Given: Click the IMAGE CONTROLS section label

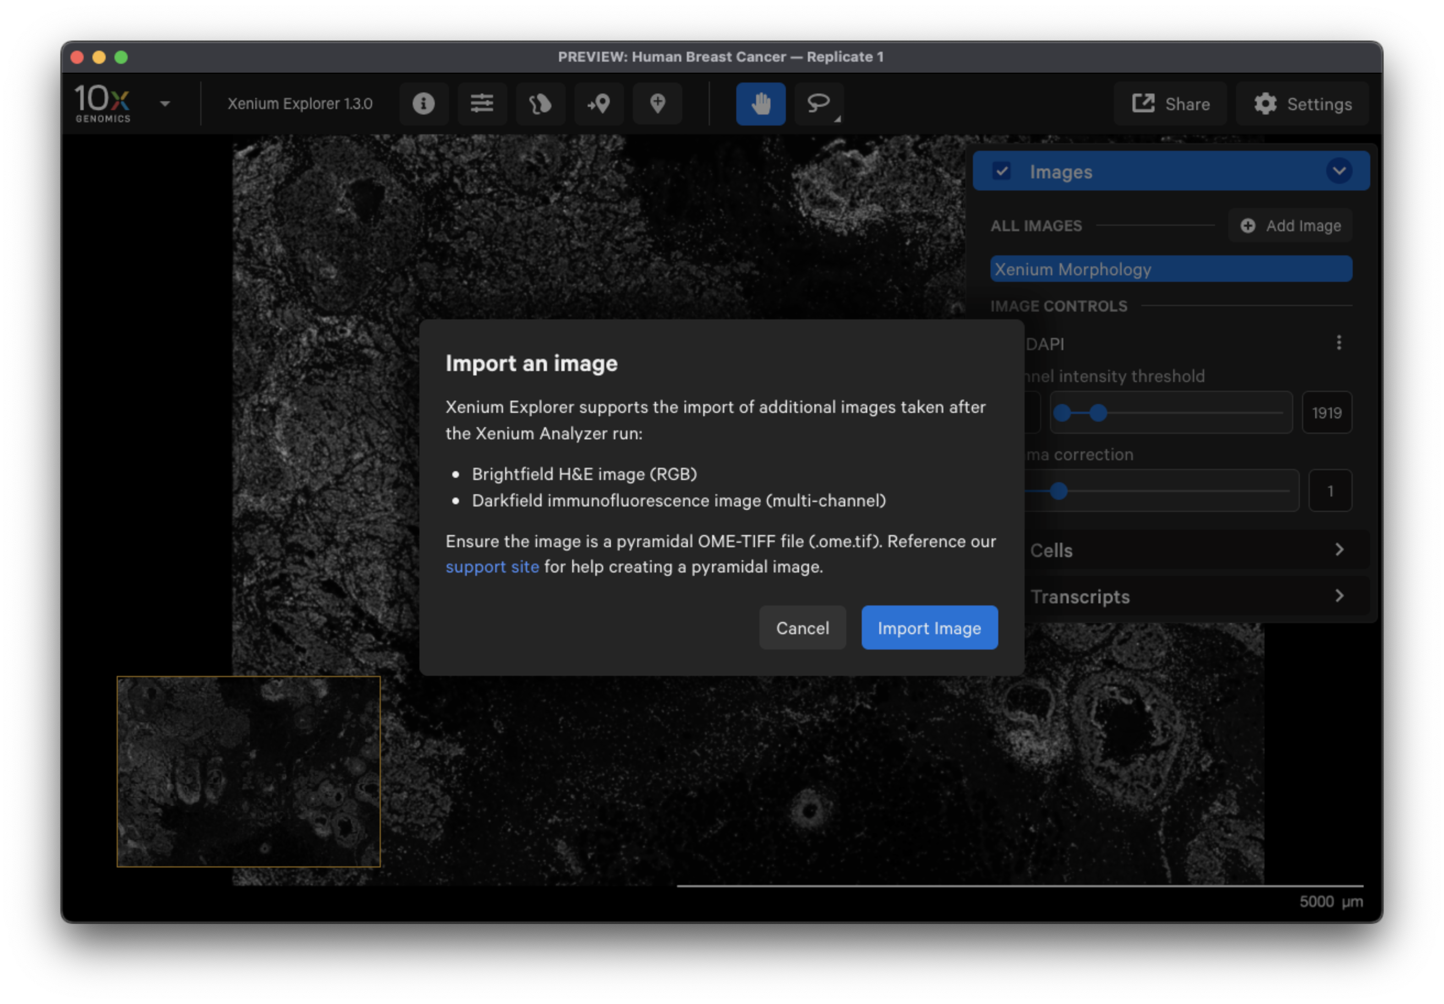Looking at the screenshot, I should pos(1059,305).
